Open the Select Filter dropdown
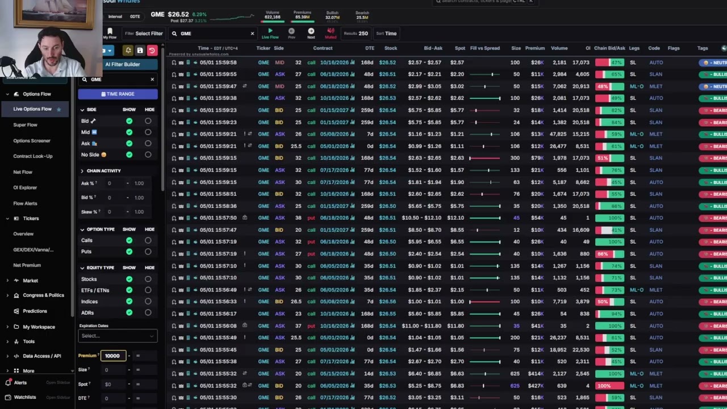 coord(144,34)
